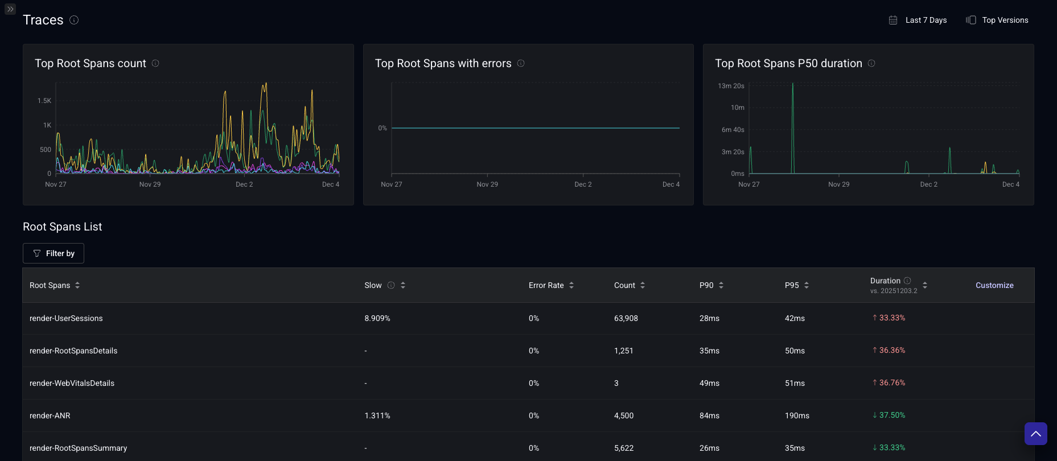Sort the list by P95 column

click(807, 285)
